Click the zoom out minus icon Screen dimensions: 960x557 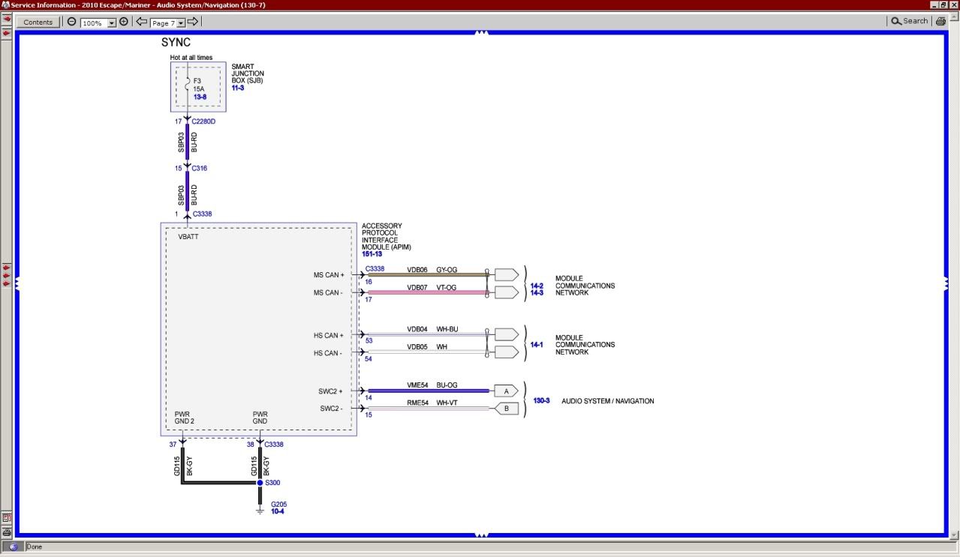(71, 22)
